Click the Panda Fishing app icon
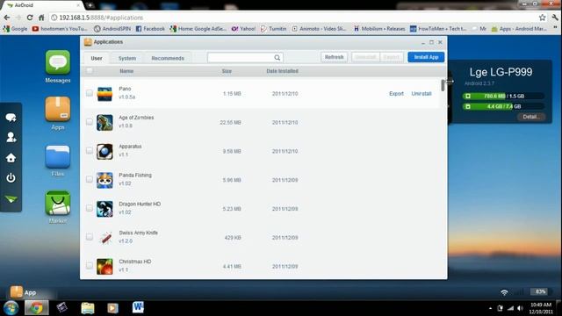This screenshot has width=562, height=316. click(x=104, y=180)
